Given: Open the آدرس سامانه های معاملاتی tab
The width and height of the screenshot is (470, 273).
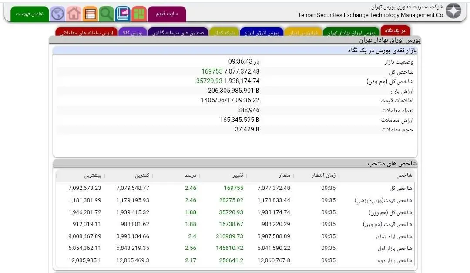Looking at the screenshot, I should 86,32.
